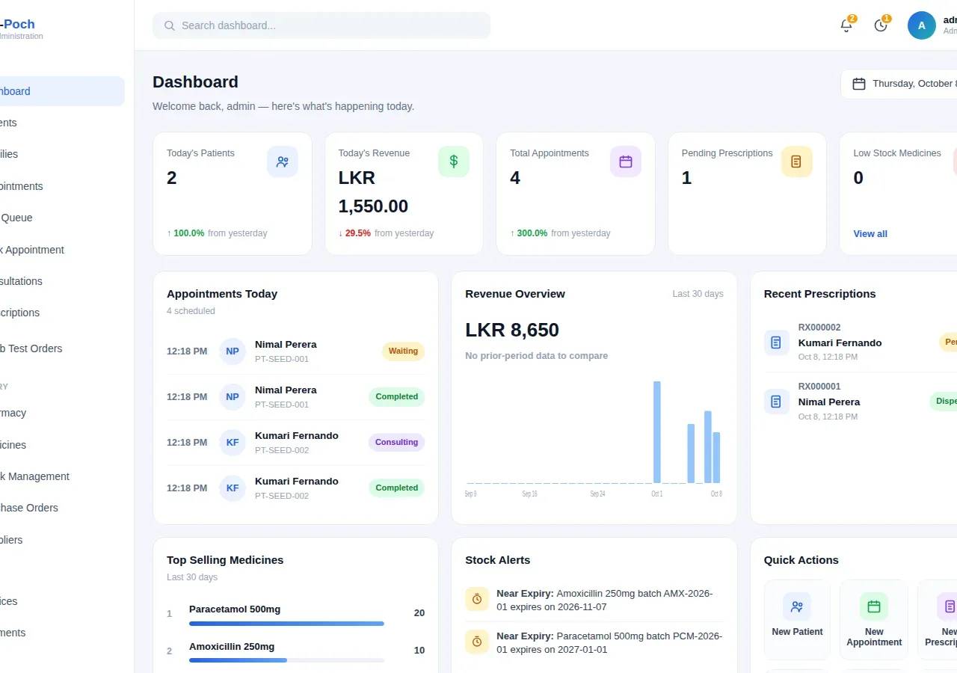
Task: Click the New Patient quick action icon
Action: coord(797,606)
